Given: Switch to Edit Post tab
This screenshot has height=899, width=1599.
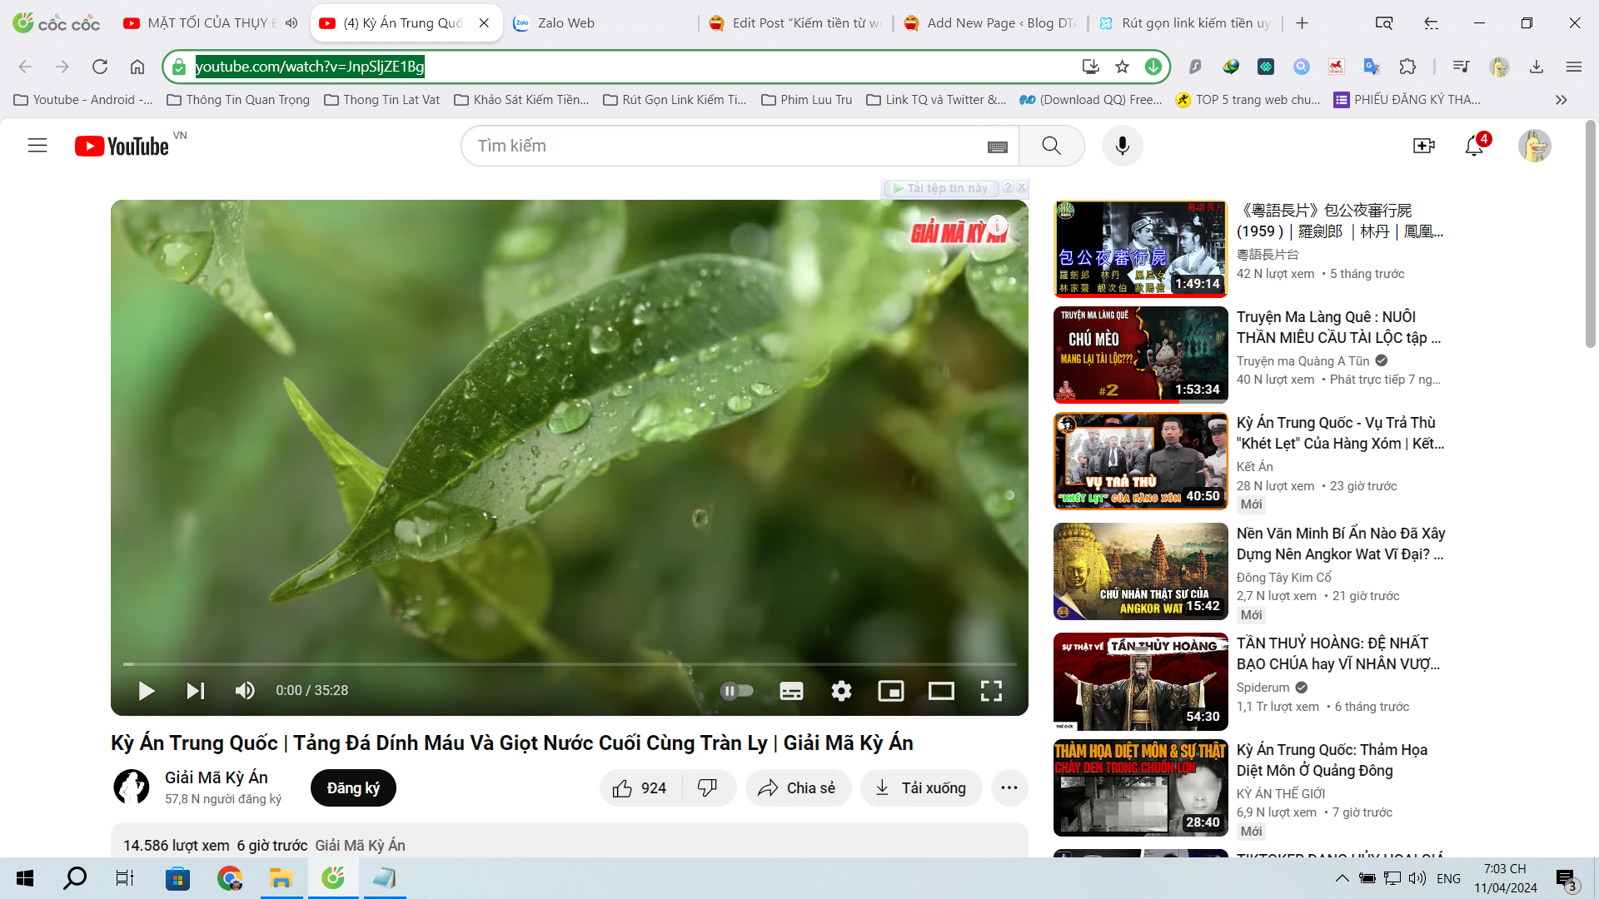Looking at the screenshot, I should point(795,23).
